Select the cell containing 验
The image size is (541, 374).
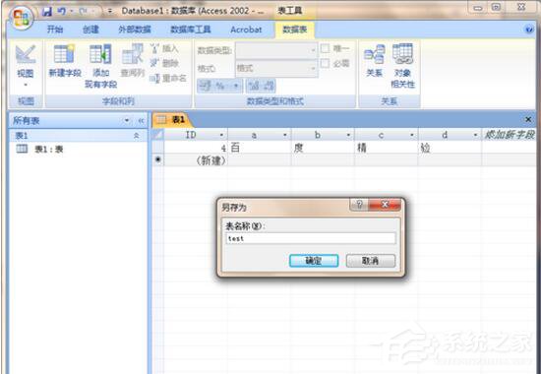[450, 148]
